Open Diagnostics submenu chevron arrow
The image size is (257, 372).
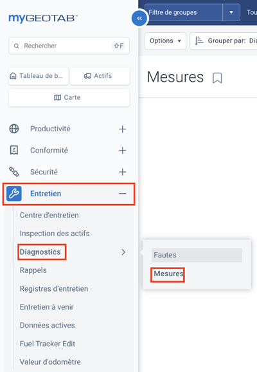(x=123, y=252)
